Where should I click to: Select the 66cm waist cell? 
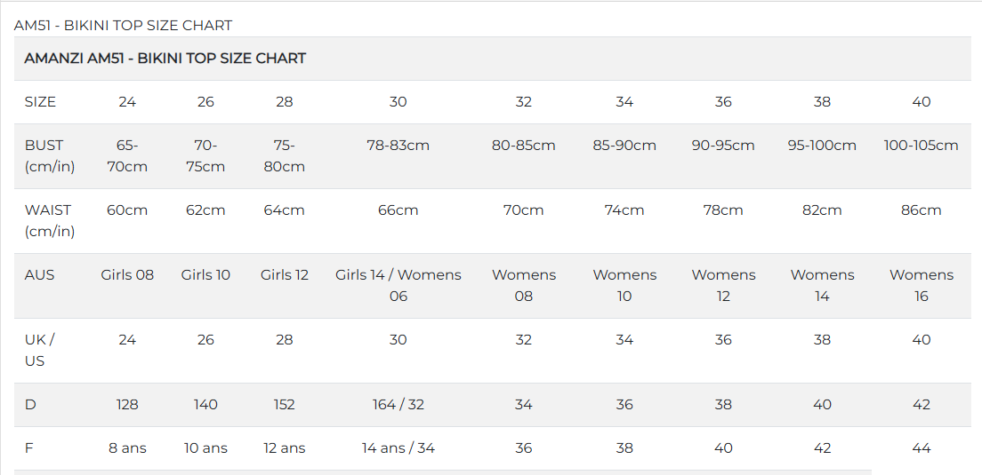pos(398,210)
